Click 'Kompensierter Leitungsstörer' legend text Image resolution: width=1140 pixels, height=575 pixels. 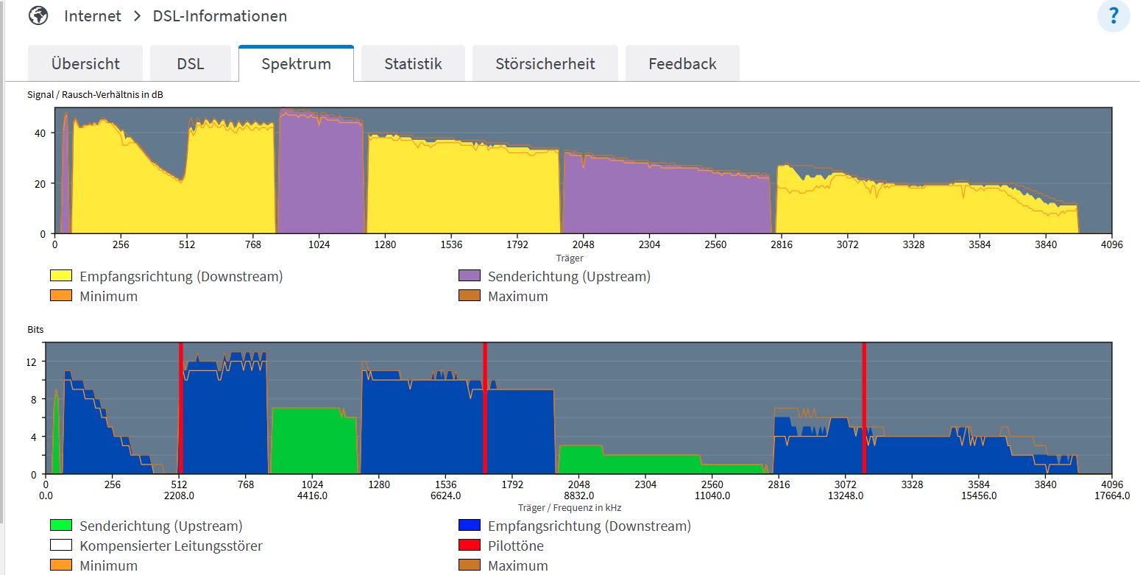[x=171, y=546]
